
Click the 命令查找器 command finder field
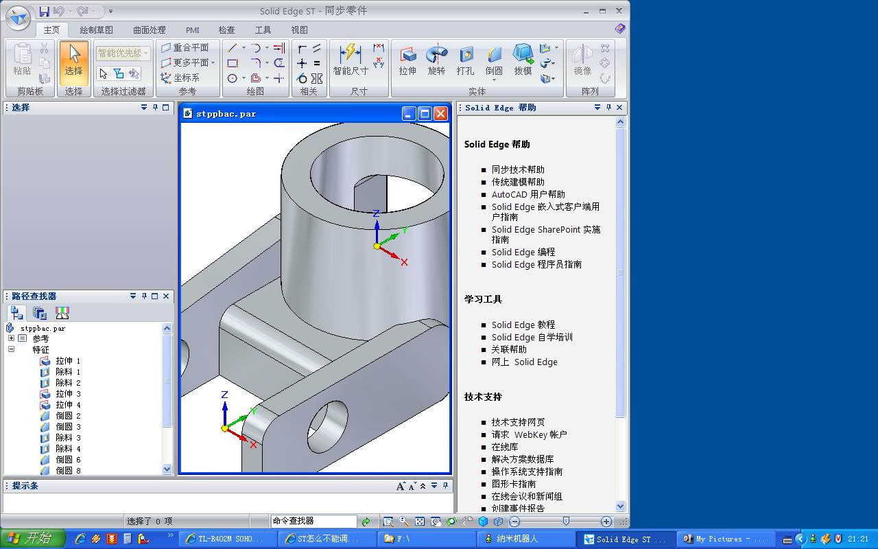(x=314, y=522)
